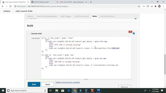
Task: Open the Advanced build step options
Action: click(125, 87)
